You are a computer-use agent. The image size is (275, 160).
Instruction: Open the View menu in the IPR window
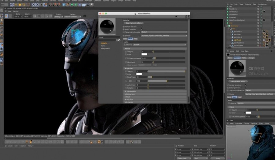click(9, 11)
